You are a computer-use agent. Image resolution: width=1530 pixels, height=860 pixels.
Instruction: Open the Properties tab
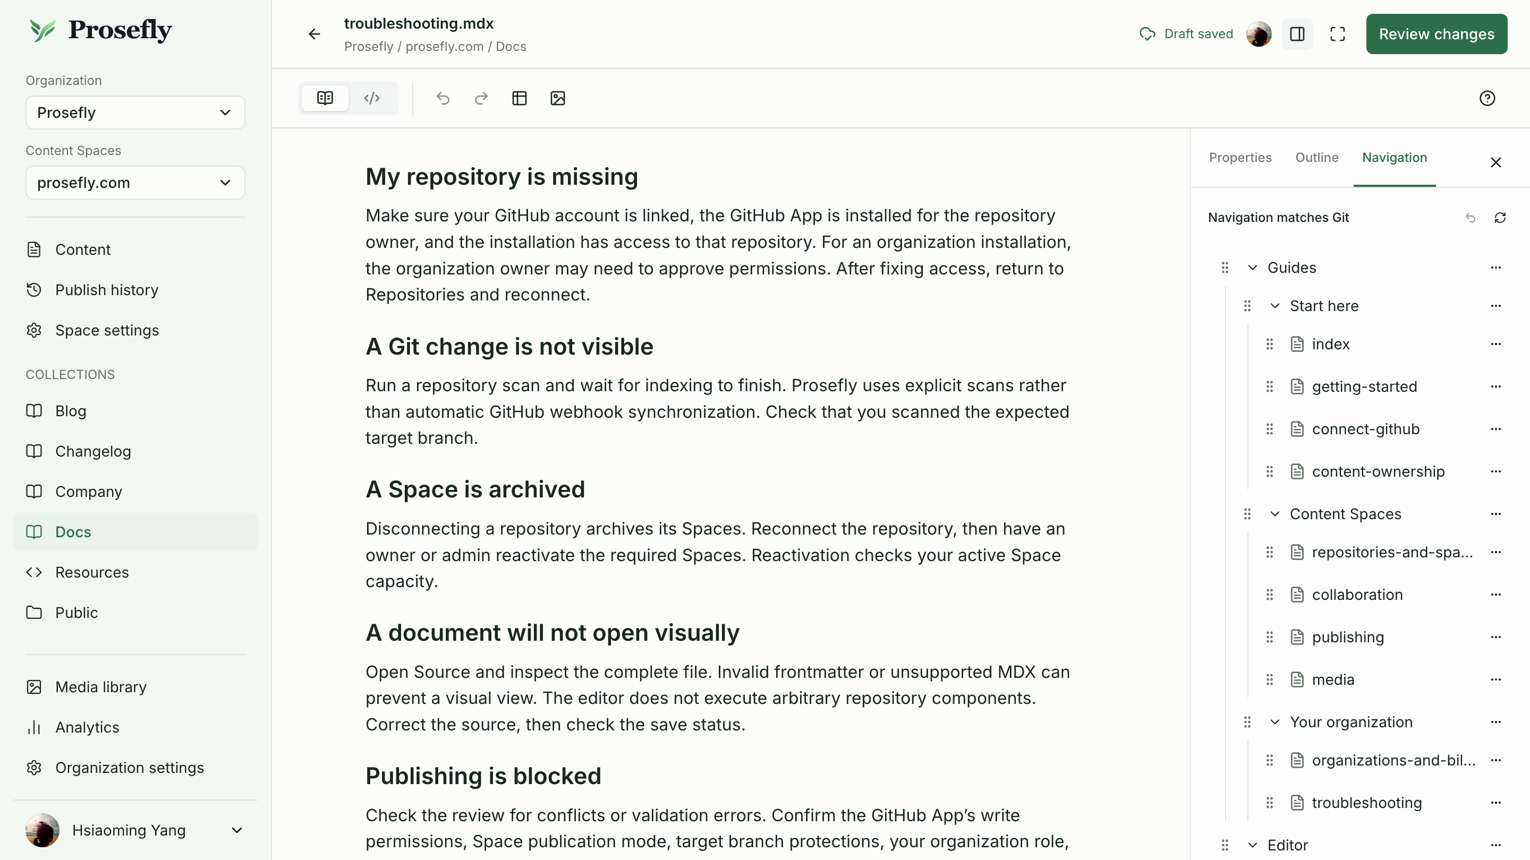coord(1240,157)
